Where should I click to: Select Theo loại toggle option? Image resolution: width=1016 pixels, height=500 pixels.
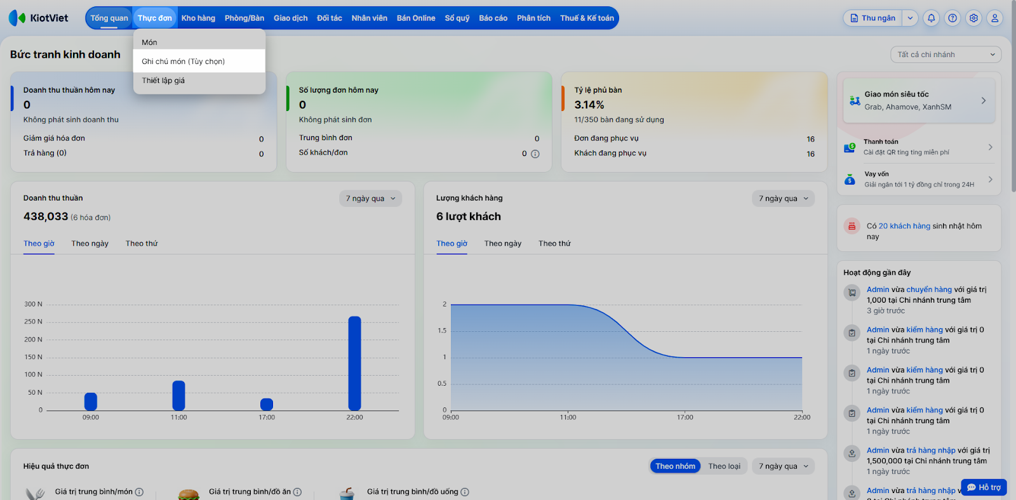coord(725,466)
